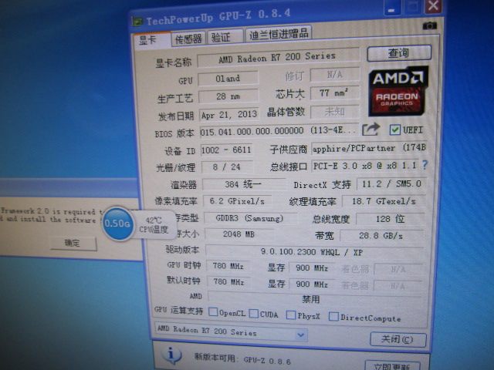Image resolution: width=494 pixels, height=370 pixels.
Task: Click the 28 nm process value
Action: 228,96
